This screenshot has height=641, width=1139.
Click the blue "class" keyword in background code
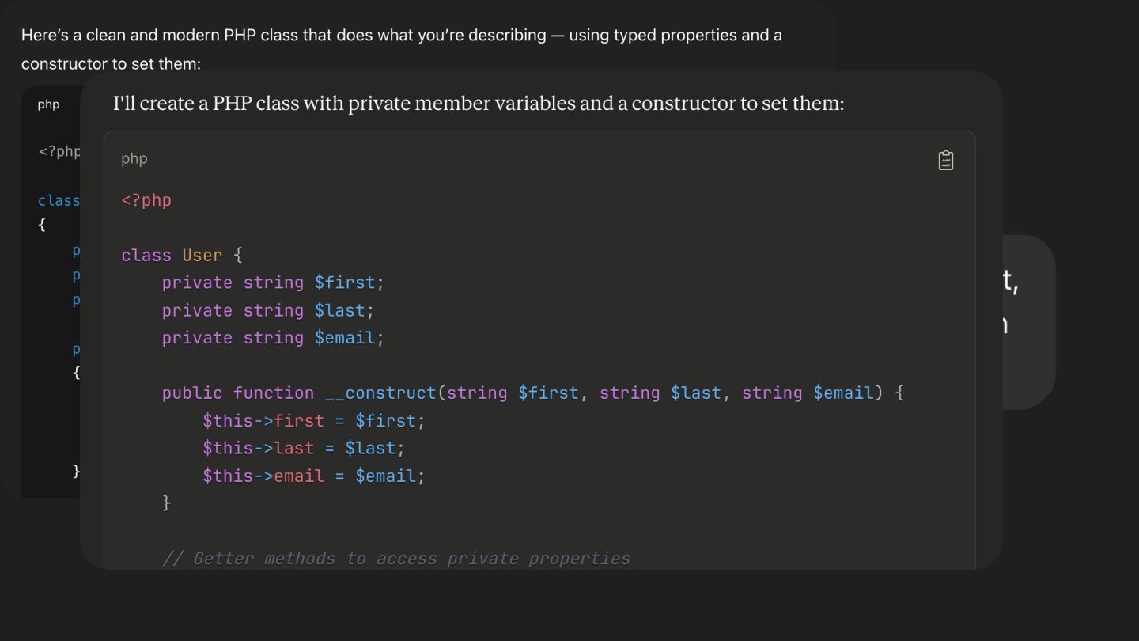59,201
